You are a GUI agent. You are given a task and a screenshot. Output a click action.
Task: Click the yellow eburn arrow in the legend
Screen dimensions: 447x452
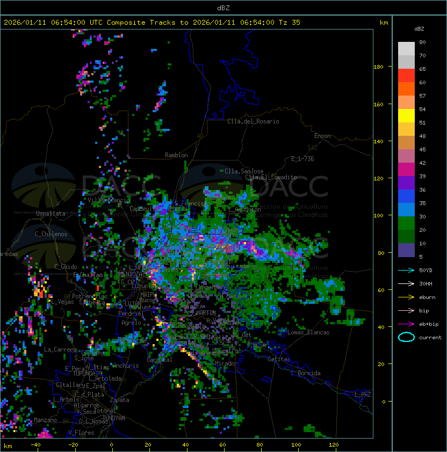[406, 297]
